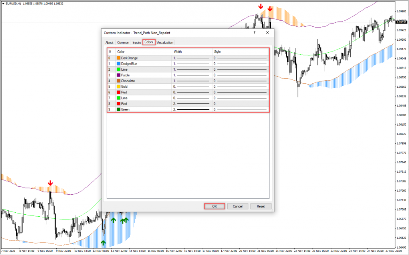The image size is (409, 255).
Task: Close the Custom Indicator dialog with X
Action: (267, 32)
